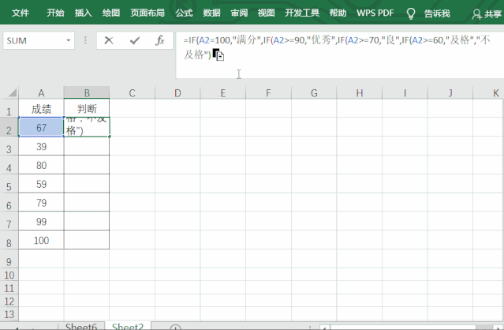Image resolution: width=504 pixels, height=330 pixels.
Task: Expand the Name Box dropdown arrow
Action: pos(68,40)
